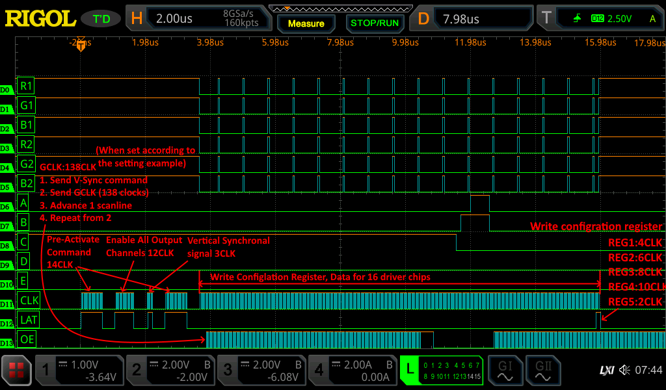
Task: Click the 07:44 clock display
Action: (x=648, y=370)
